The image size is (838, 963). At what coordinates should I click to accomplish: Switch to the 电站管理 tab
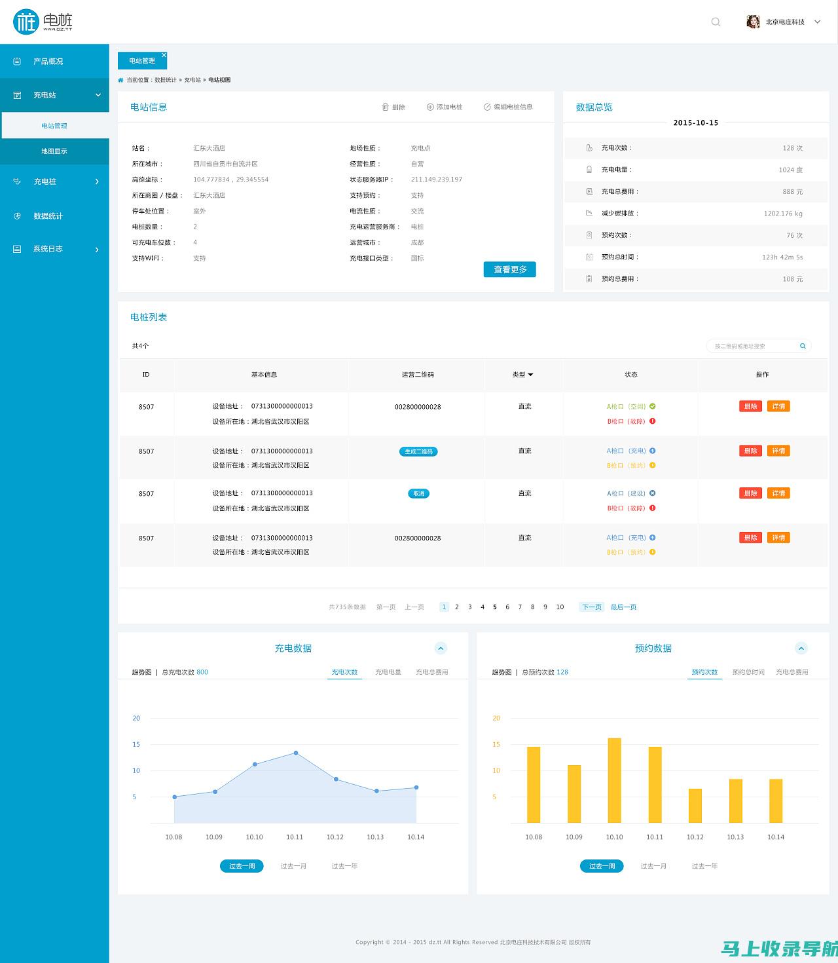(x=142, y=60)
